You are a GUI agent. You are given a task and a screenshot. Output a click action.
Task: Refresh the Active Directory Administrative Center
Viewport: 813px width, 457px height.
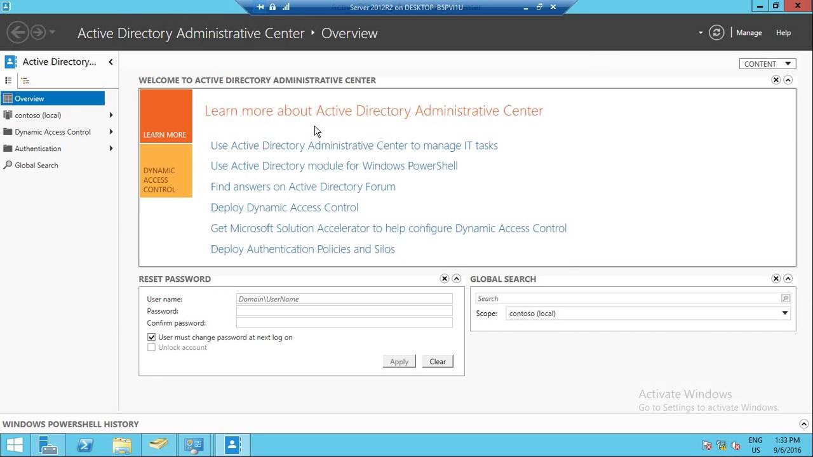[x=716, y=32]
